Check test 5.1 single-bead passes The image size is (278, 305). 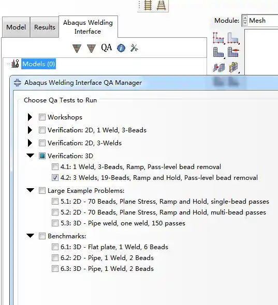pos(55,201)
